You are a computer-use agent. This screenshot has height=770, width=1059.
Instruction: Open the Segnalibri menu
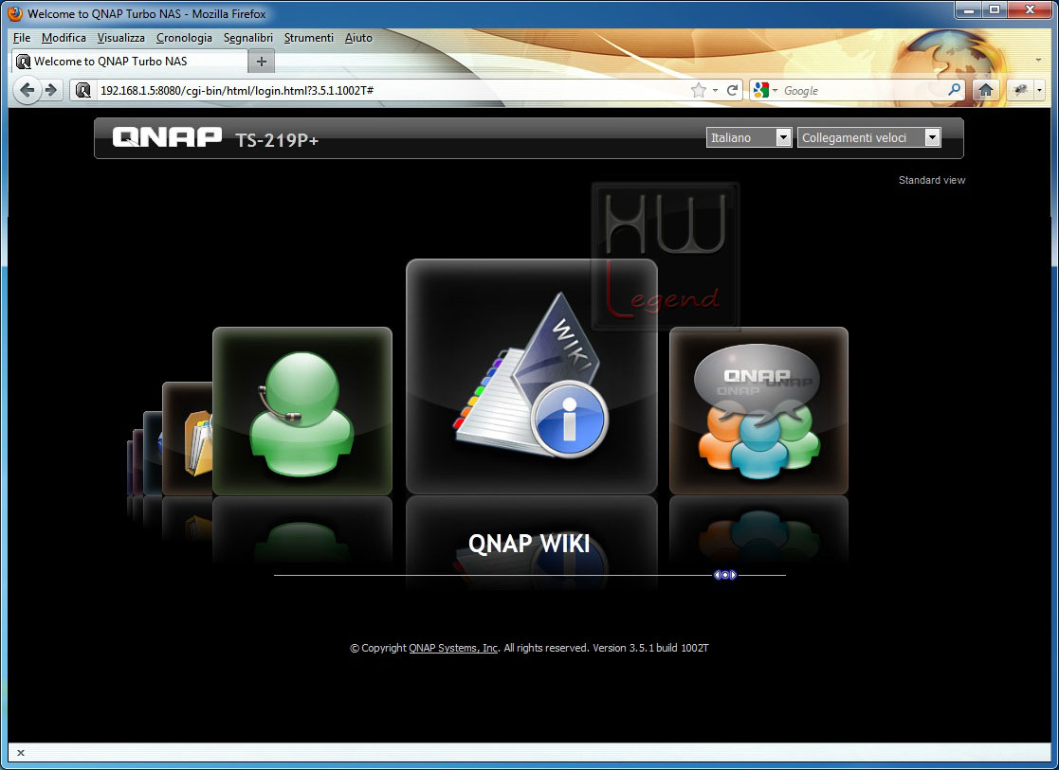click(x=247, y=38)
